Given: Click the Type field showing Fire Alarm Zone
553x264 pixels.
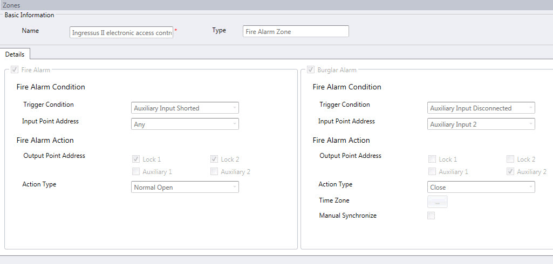Looking at the screenshot, I should pos(296,32).
